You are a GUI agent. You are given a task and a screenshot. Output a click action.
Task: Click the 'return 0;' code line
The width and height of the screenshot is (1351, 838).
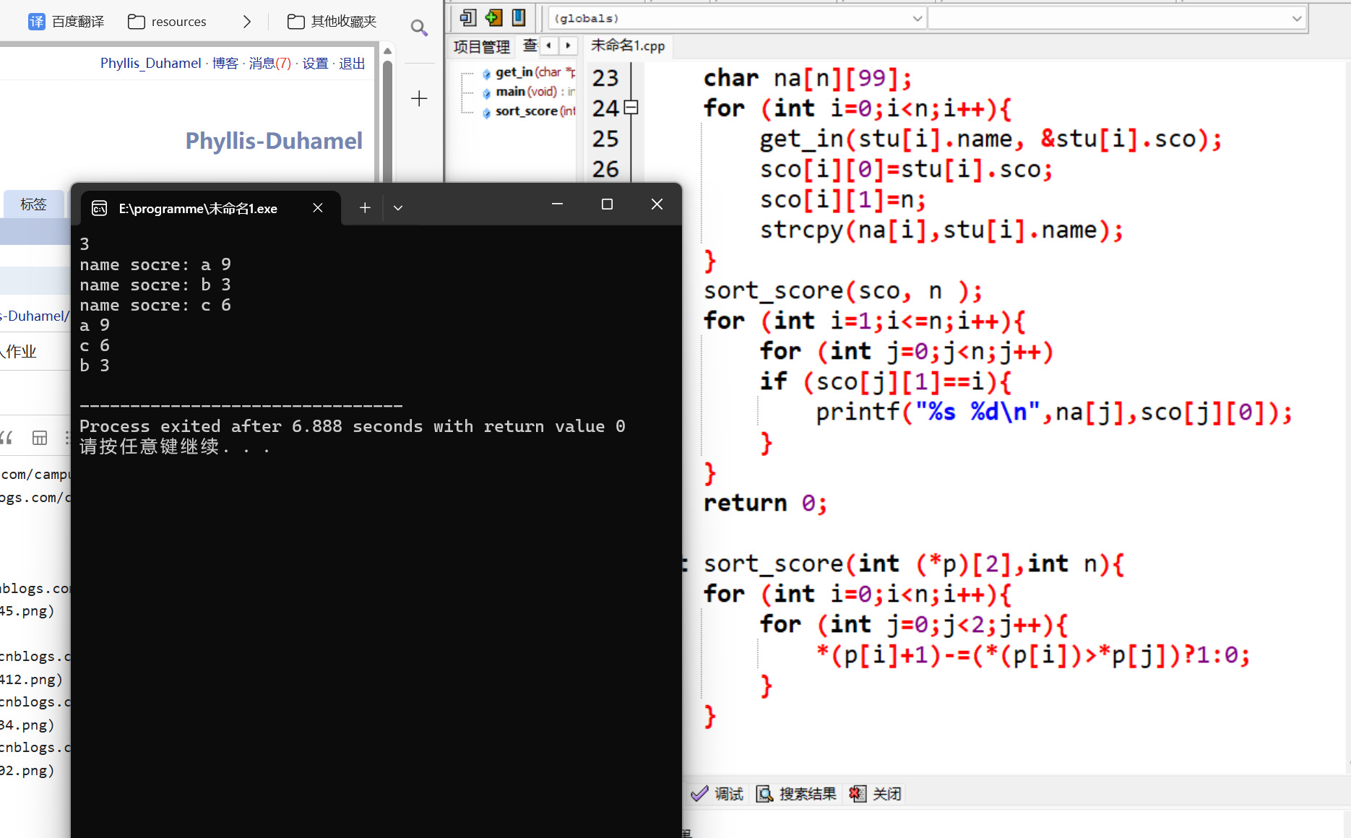click(765, 503)
